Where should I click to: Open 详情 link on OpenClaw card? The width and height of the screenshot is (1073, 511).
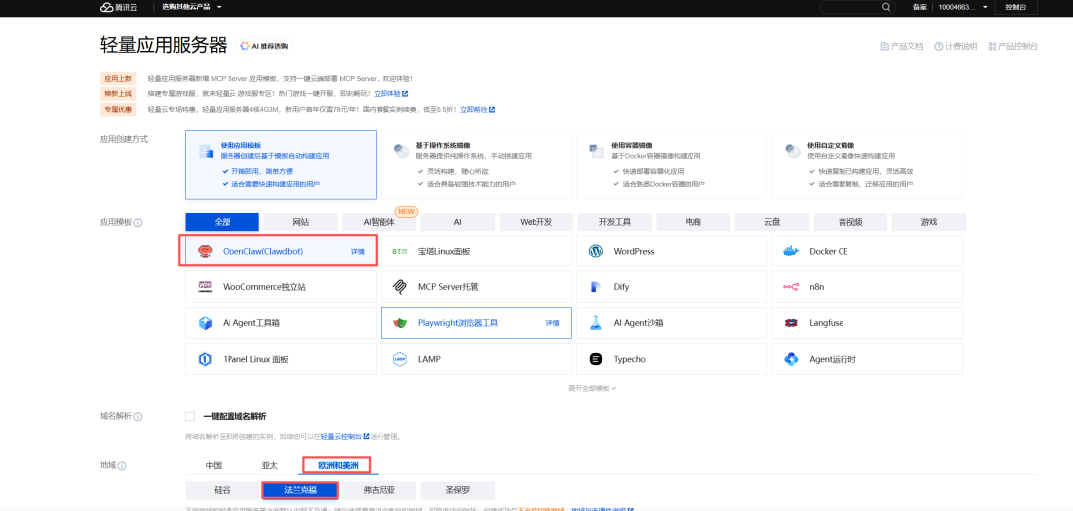tap(358, 252)
